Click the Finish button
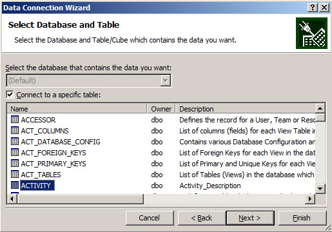The height and width of the screenshot is (232, 332). [302, 218]
